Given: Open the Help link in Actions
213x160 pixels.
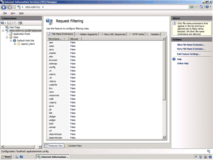Looking at the screenshot, I should coord(179,59).
